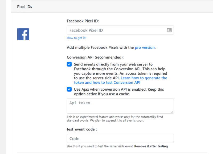Screen dimensions: 213x154
Task: Click the "Facebook Pixel ID:" label
Action: tap(83, 21)
